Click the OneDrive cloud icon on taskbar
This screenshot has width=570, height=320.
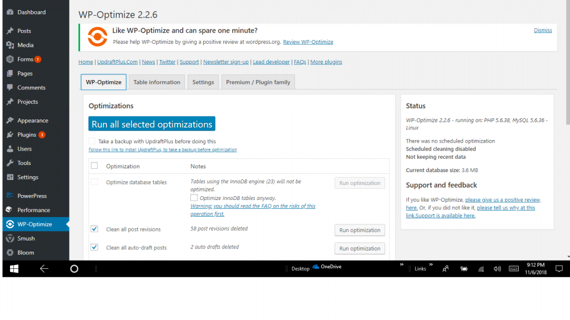(x=316, y=267)
